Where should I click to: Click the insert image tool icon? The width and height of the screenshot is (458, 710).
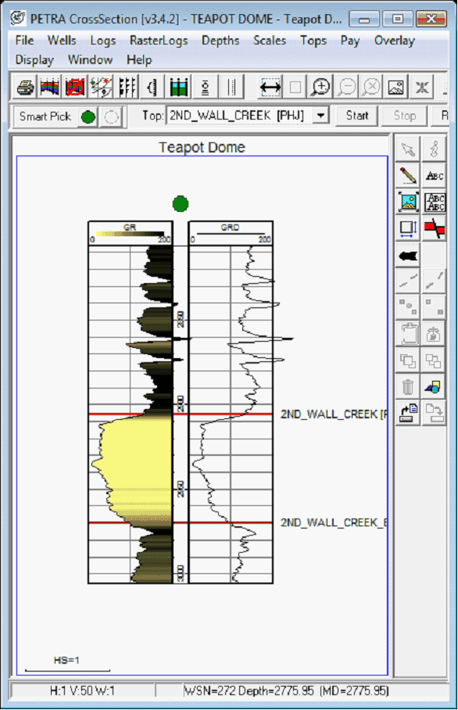(x=408, y=202)
